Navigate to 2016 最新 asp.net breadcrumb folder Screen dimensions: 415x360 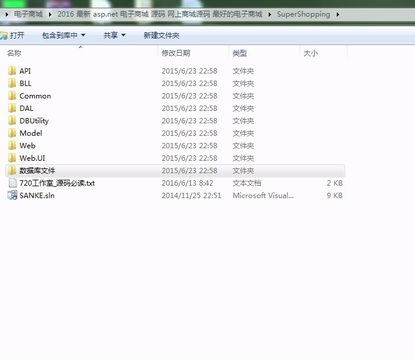pyautogui.click(x=160, y=14)
